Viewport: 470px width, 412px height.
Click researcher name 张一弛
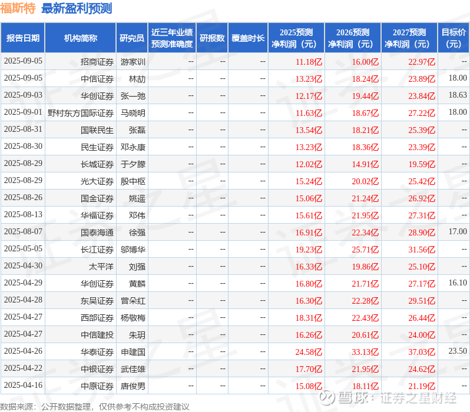[x=133, y=96]
